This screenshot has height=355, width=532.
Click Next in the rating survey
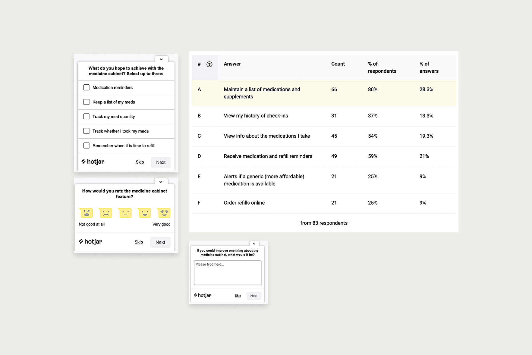coord(160,242)
